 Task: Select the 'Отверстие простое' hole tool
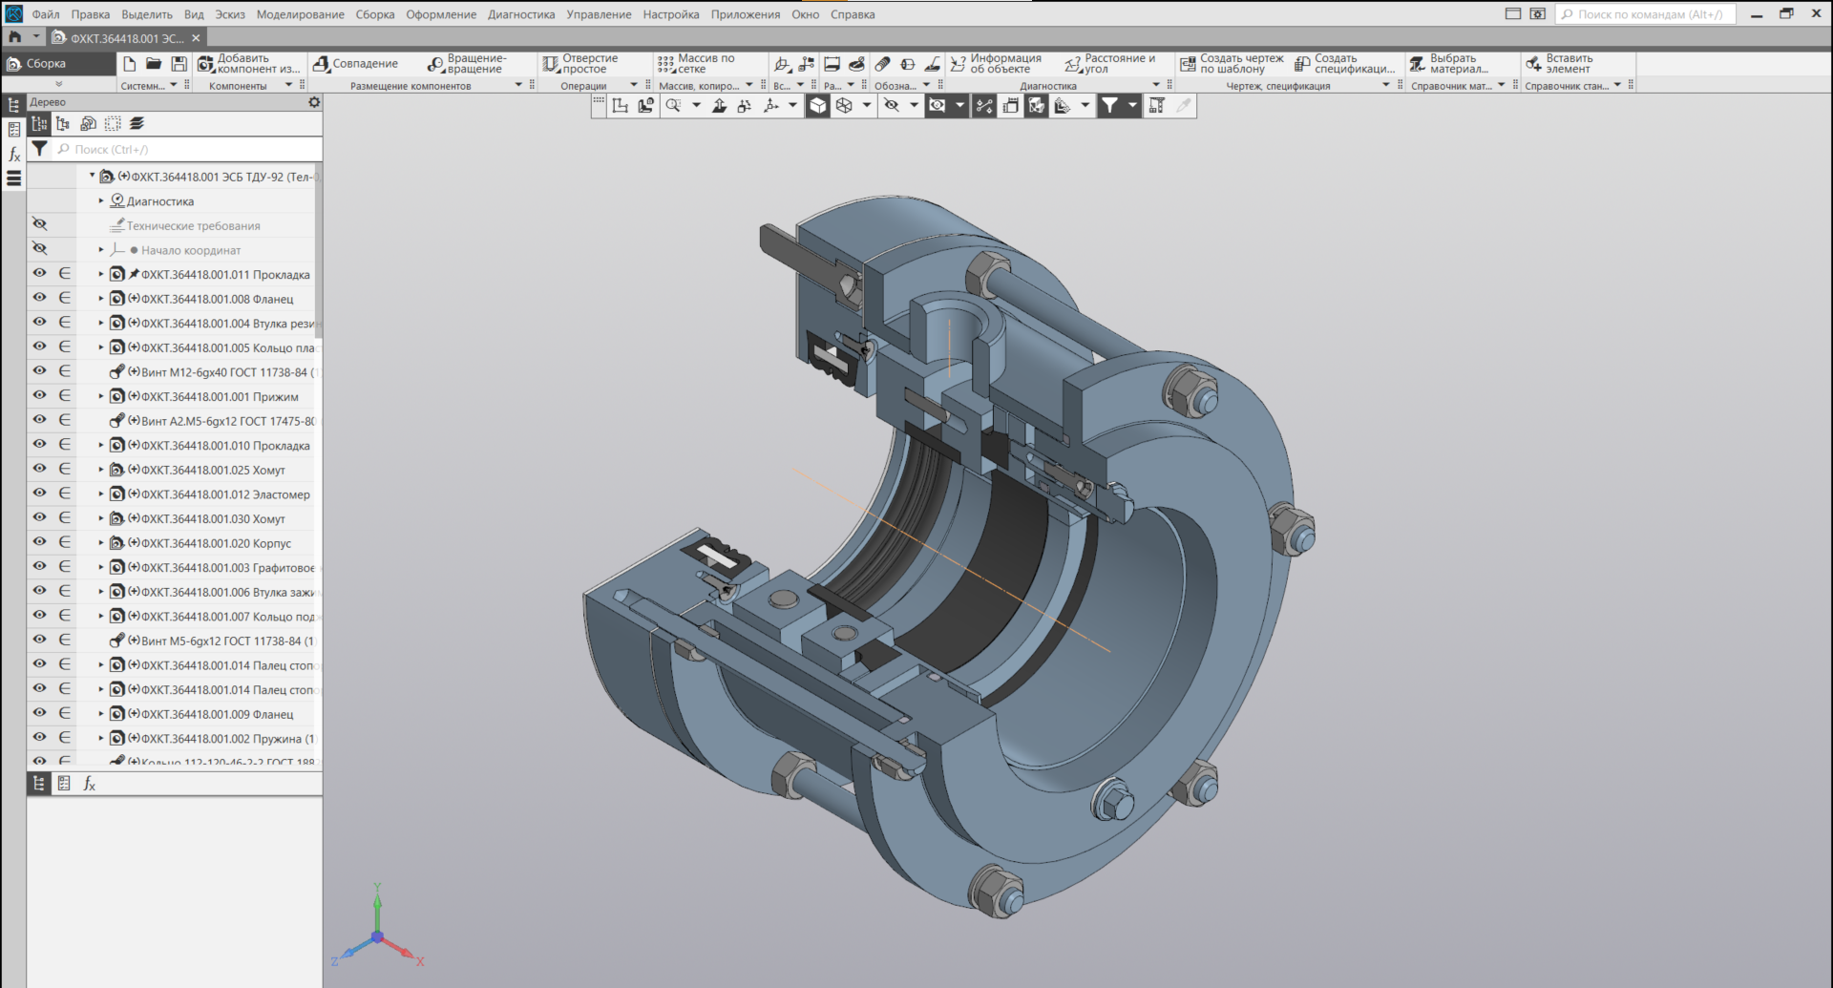click(580, 64)
